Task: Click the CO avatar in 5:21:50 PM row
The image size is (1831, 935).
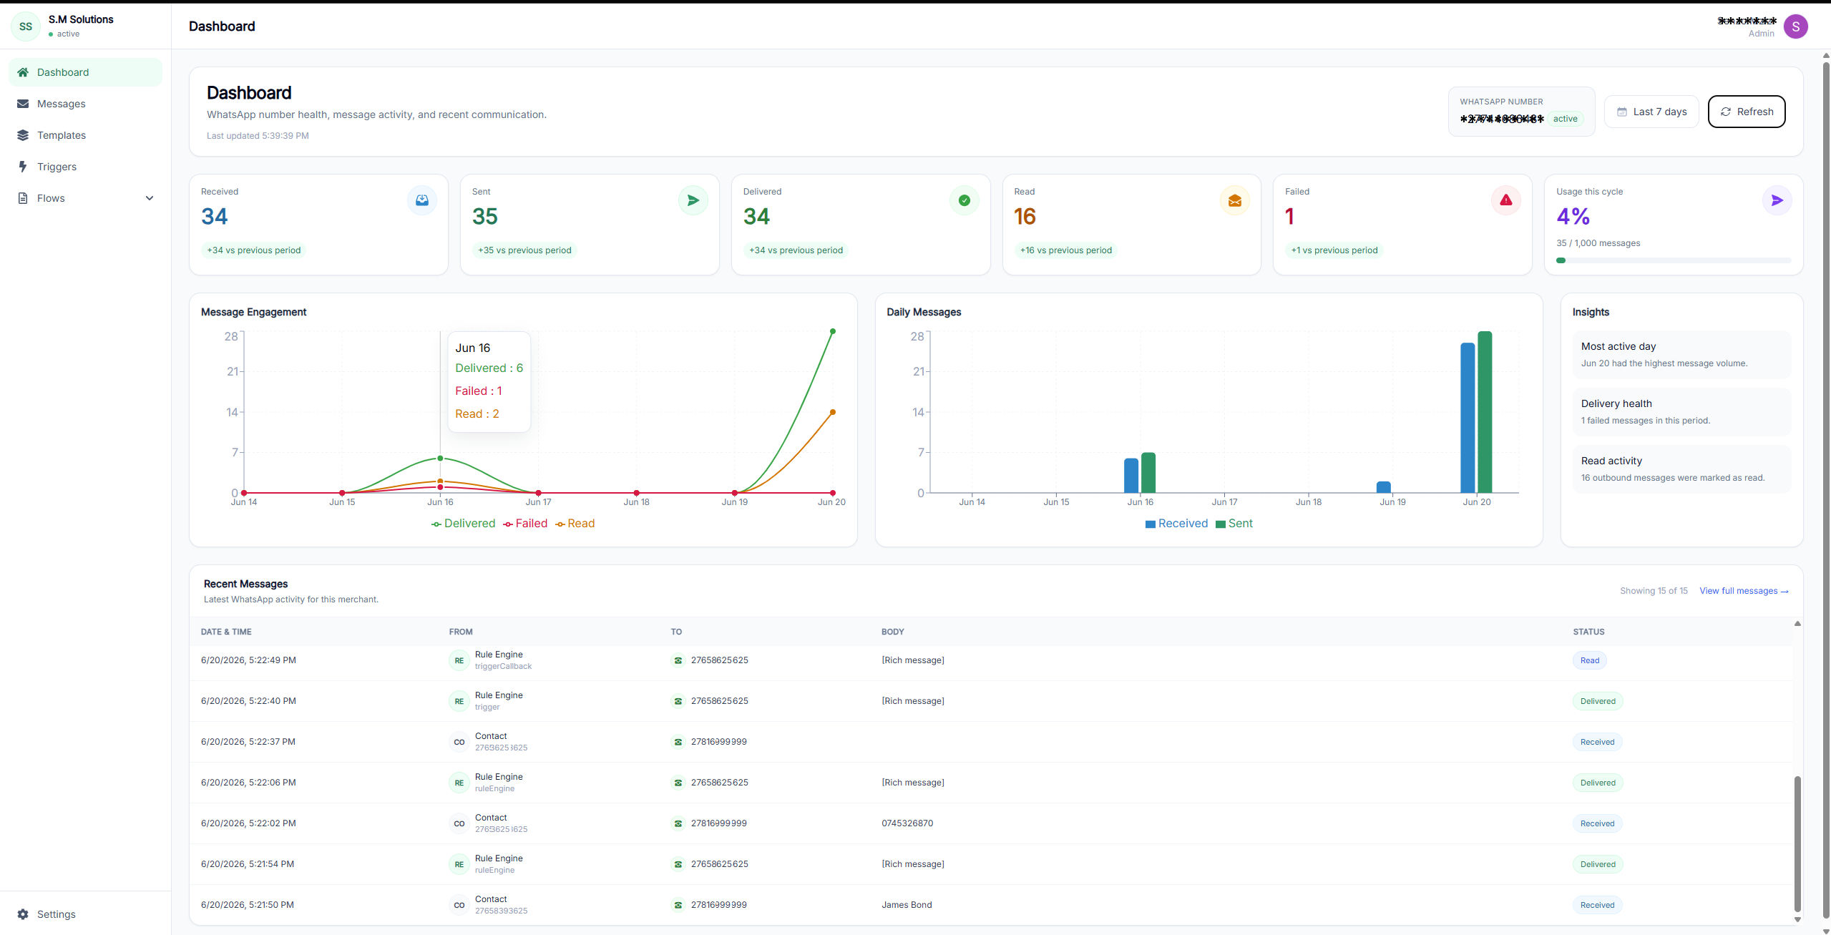Action: coord(459,905)
